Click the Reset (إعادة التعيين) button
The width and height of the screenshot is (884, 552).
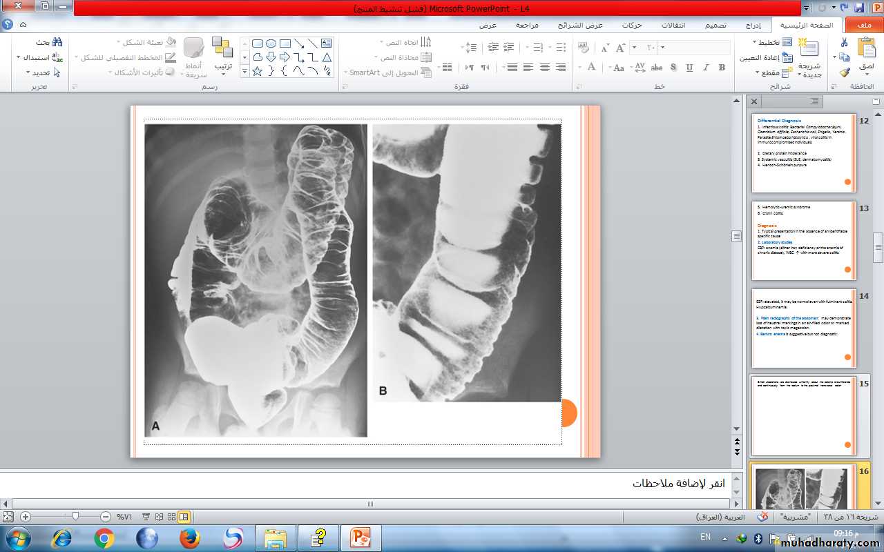[x=767, y=58]
